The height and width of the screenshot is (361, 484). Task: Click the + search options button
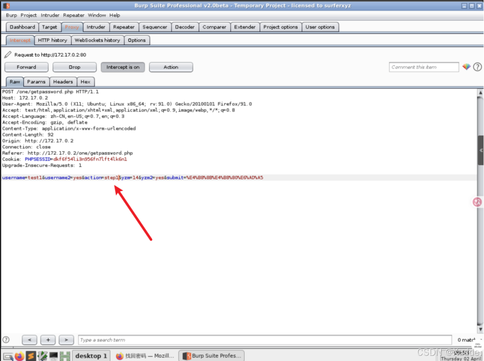[48, 340]
